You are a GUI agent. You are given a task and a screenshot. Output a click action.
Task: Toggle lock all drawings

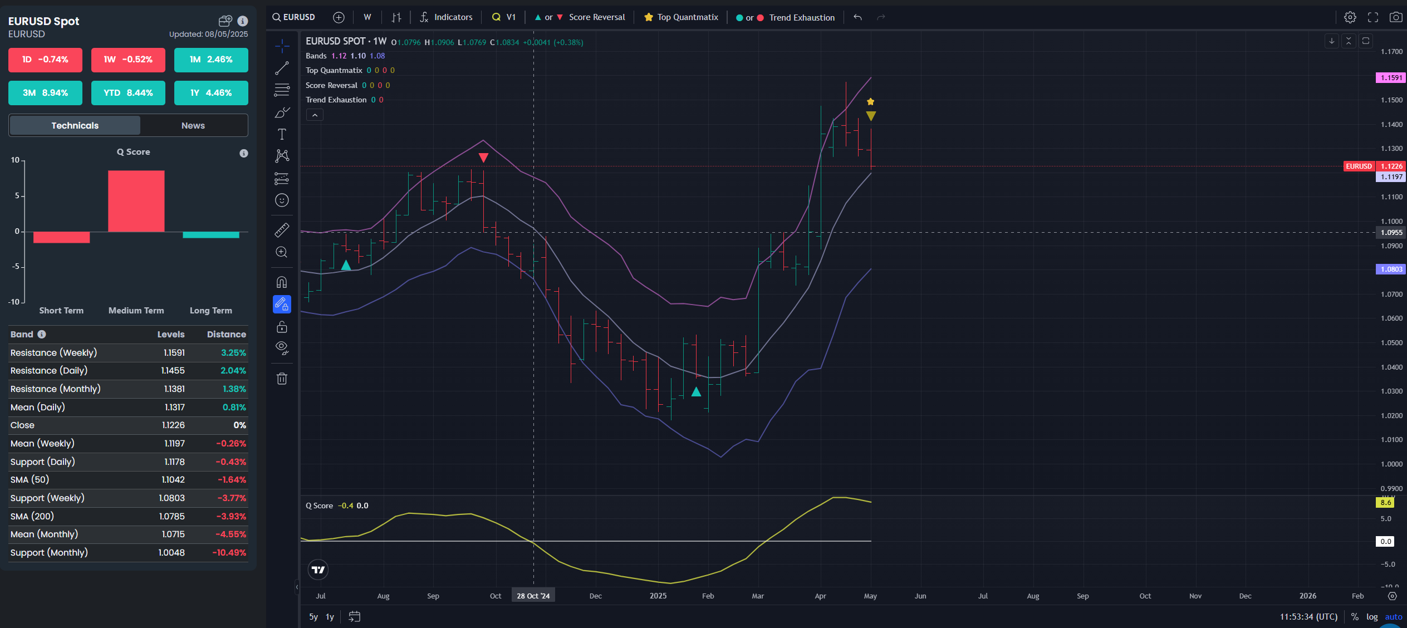282,327
